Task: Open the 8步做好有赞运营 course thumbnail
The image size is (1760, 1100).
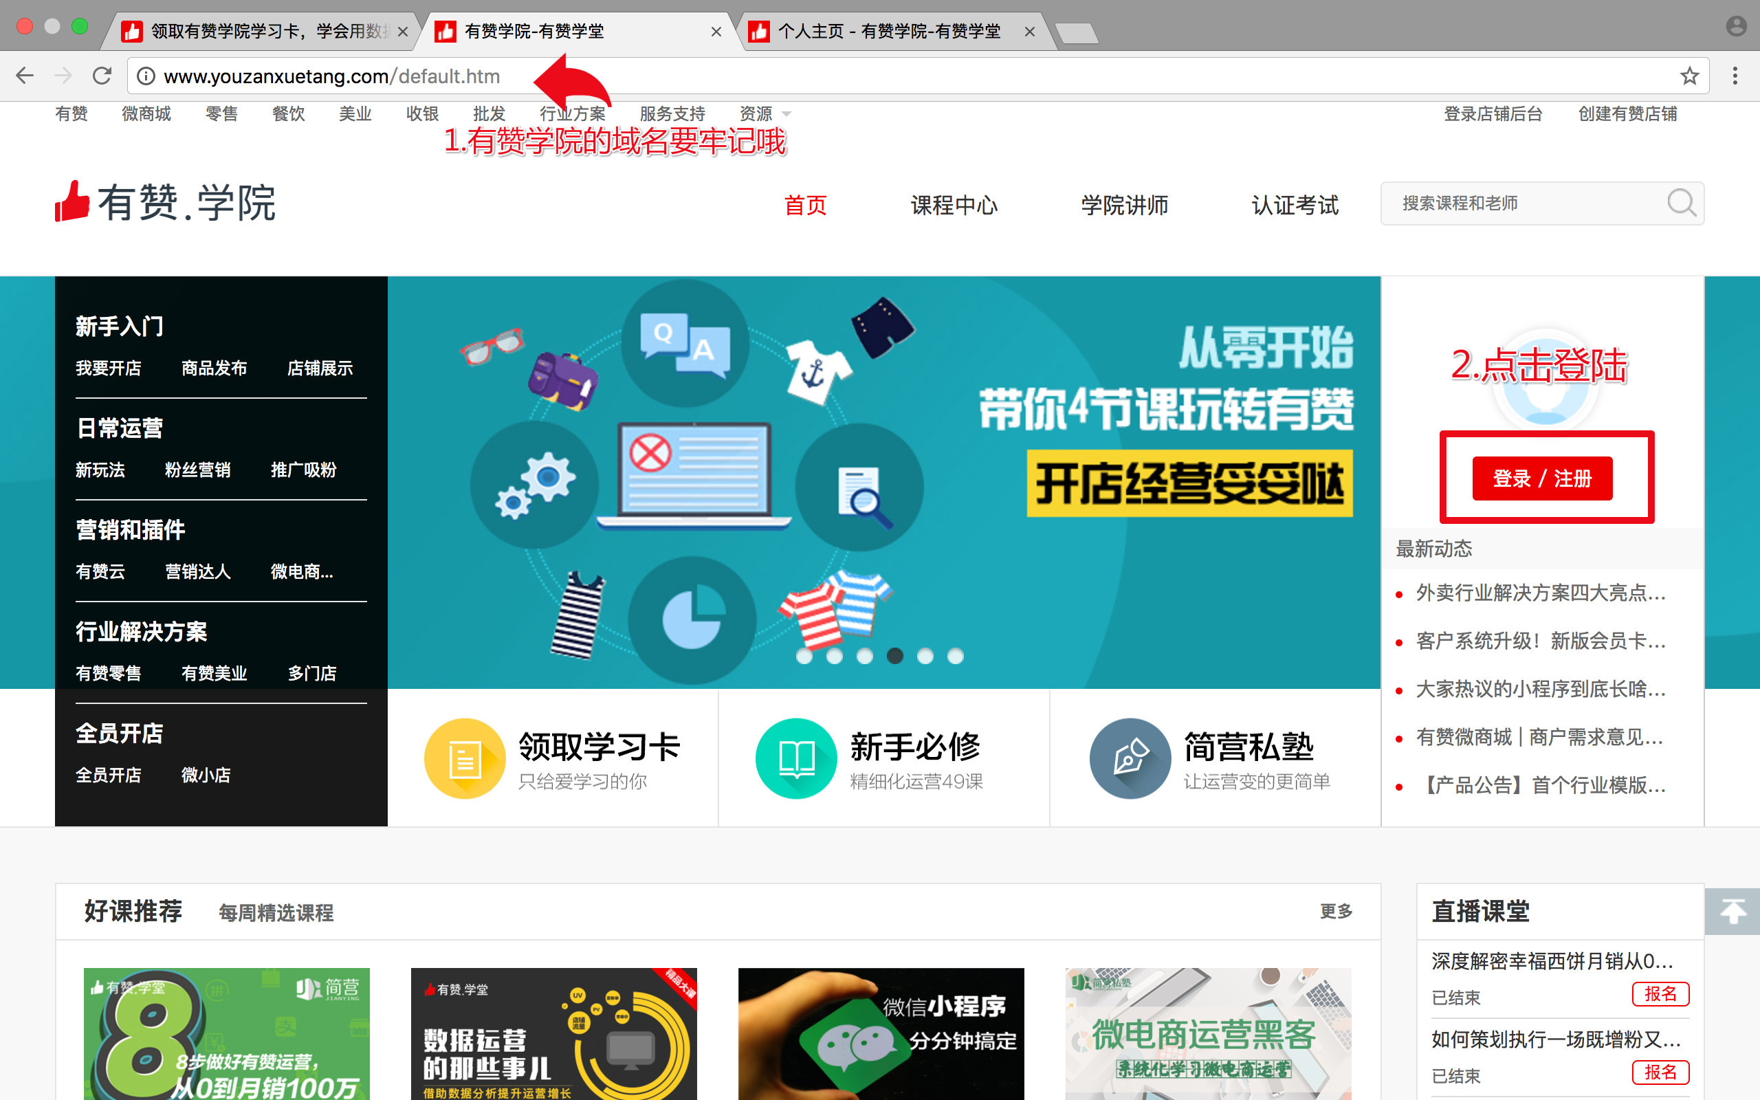Action: (226, 1033)
